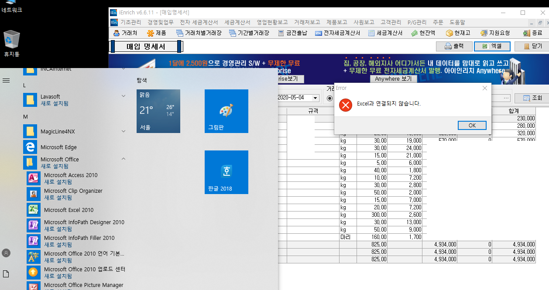Click the 제품 (products) toolbar icon
The height and width of the screenshot is (290, 549).
tap(156, 33)
